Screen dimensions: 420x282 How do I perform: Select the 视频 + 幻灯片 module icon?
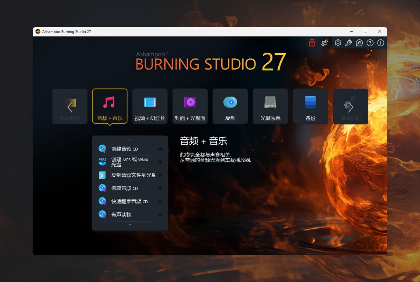tap(150, 106)
